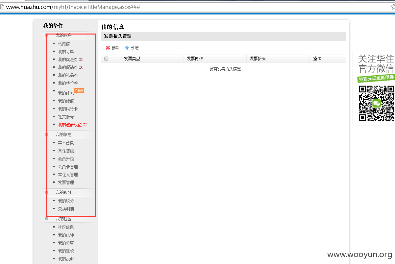Open the red 我的邀请权益 (2) link

click(x=73, y=125)
